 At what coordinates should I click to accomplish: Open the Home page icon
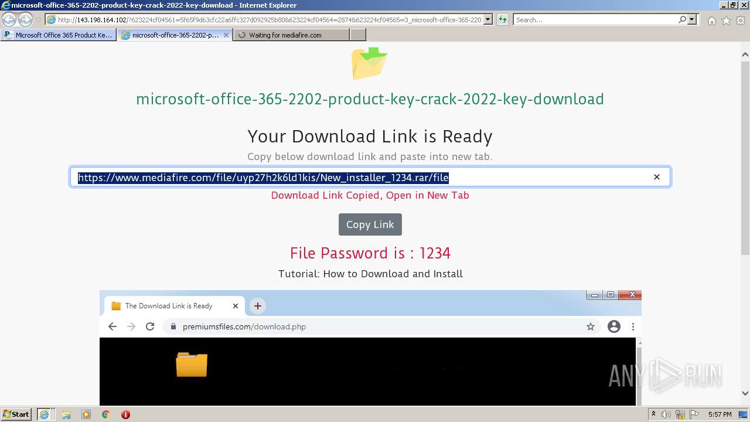click(711, 21)
